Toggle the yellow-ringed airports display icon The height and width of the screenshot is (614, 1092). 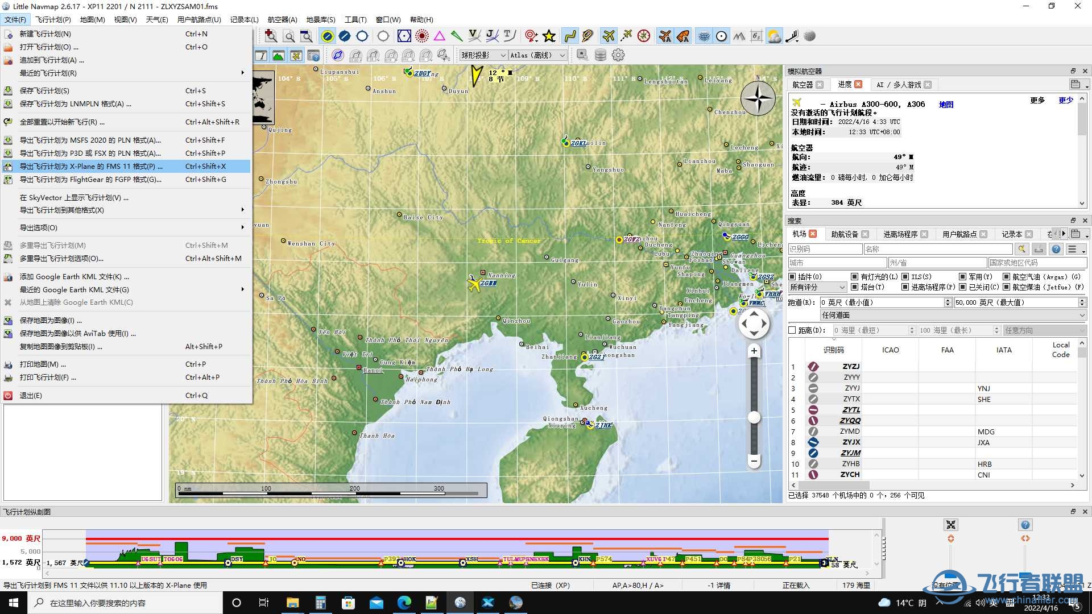pyautogui.click(x=327, y=36)
